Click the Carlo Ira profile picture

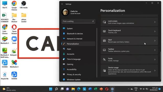coord(65,12)
